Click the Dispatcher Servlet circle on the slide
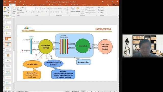 pyautogui.click(x=46, y=47)
